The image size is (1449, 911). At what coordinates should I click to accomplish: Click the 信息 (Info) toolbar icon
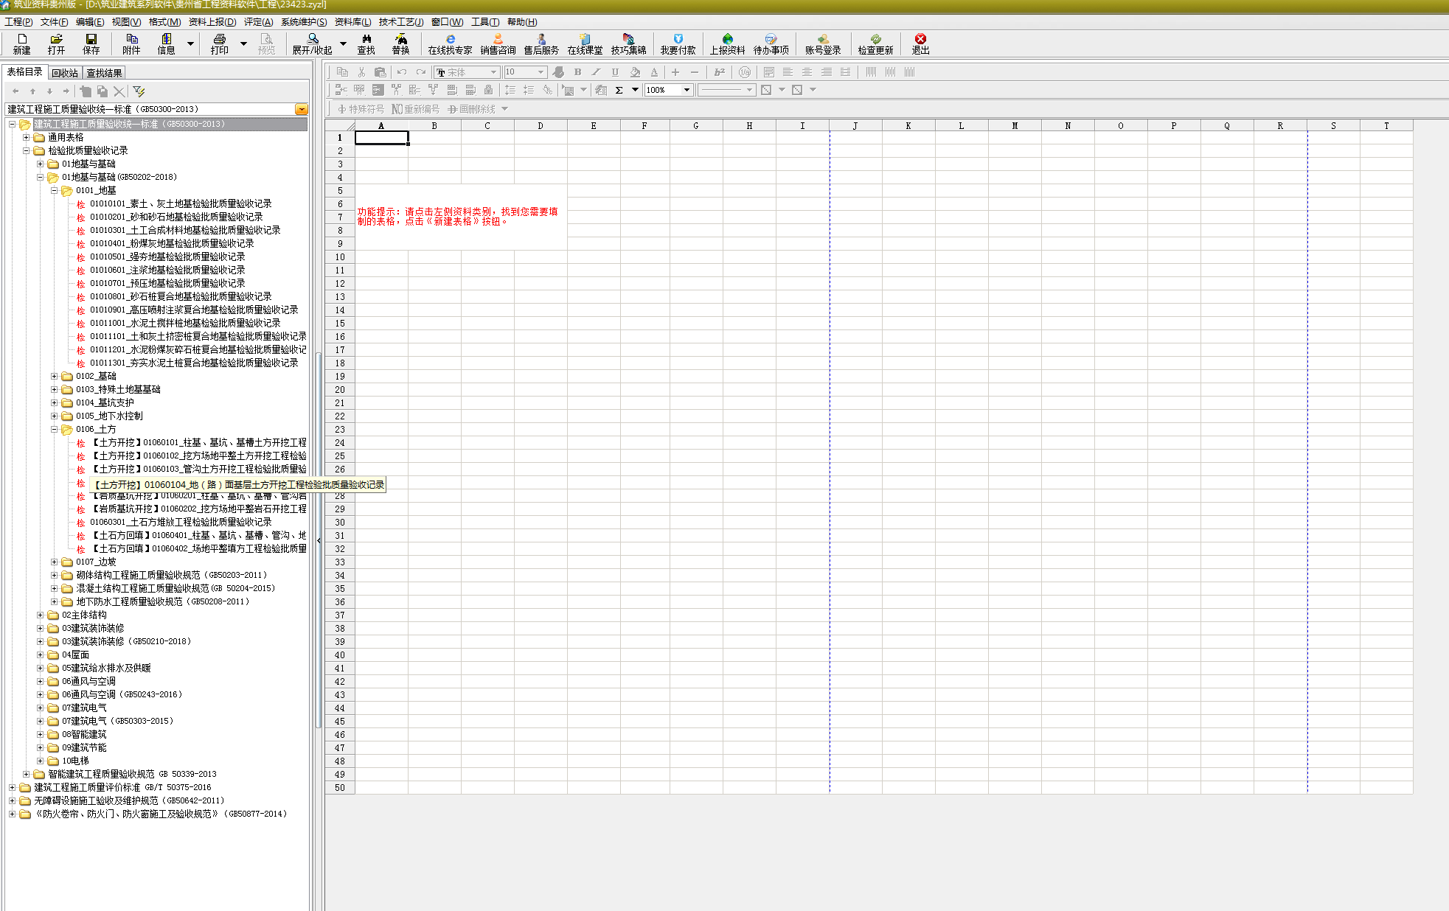point(166,44)
